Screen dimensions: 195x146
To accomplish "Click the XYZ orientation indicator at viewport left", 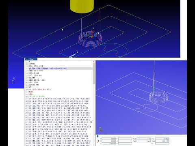I will [13, 81].
